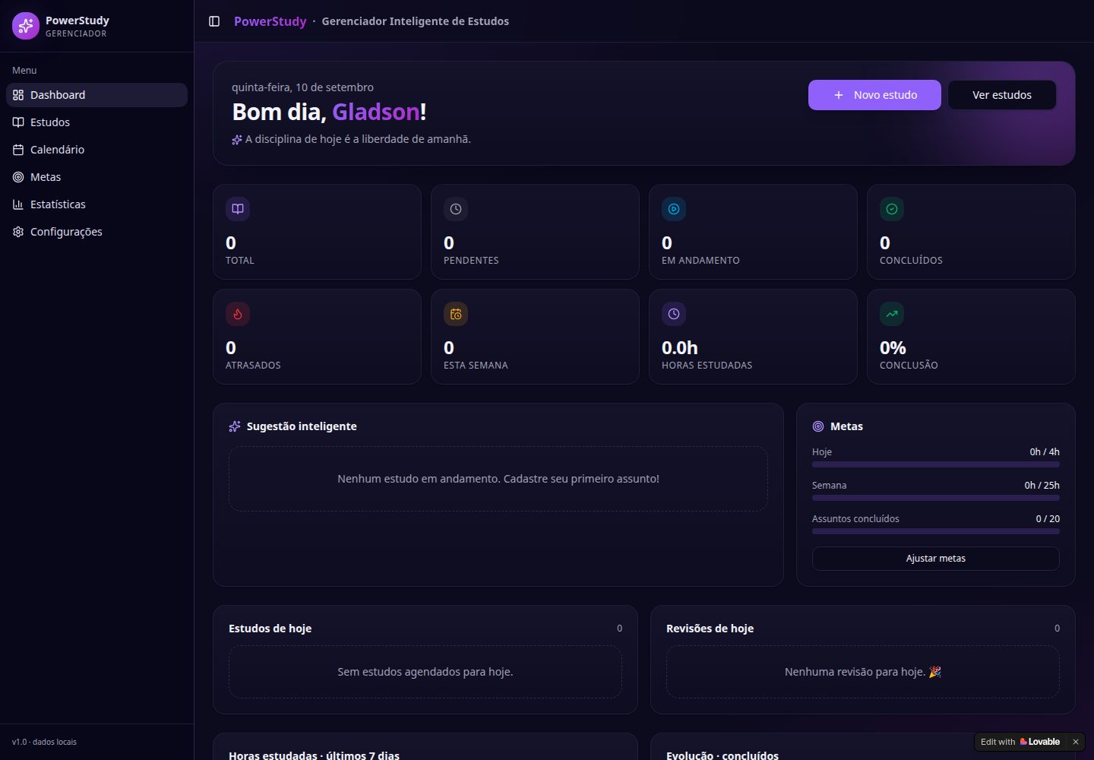The height and width of the screenshot is (760, 1094).
Task: Click the 'Evolução · concluídos' heading
Action: [722, 755]
